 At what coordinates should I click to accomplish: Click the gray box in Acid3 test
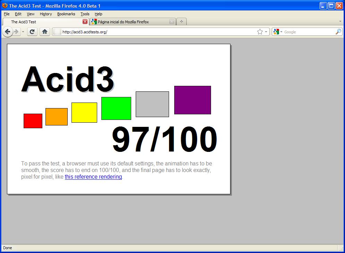(152, 104)
